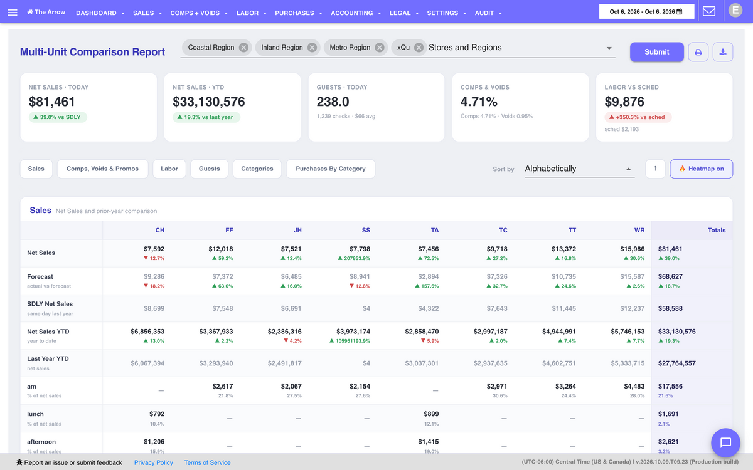Toggle the sort direction arrow
Image resolution: width=753 pixels, height=470 pixels.
coord(655,169)
